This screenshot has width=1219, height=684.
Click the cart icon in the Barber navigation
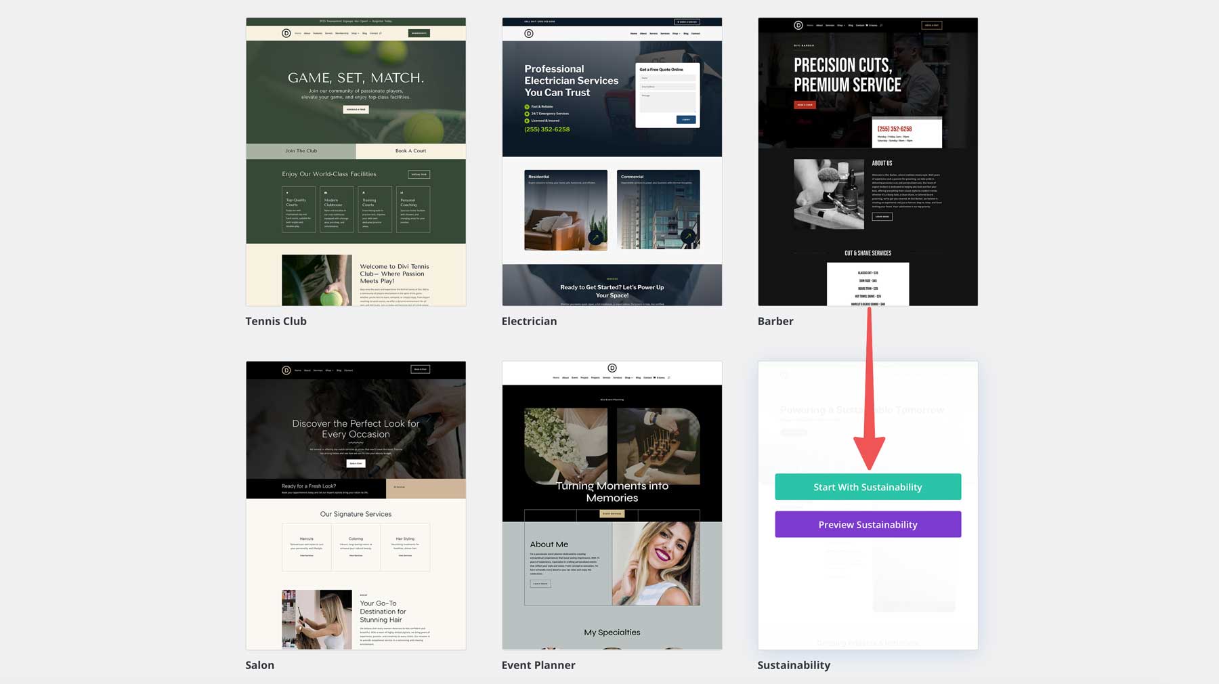(x=867, y=25)
